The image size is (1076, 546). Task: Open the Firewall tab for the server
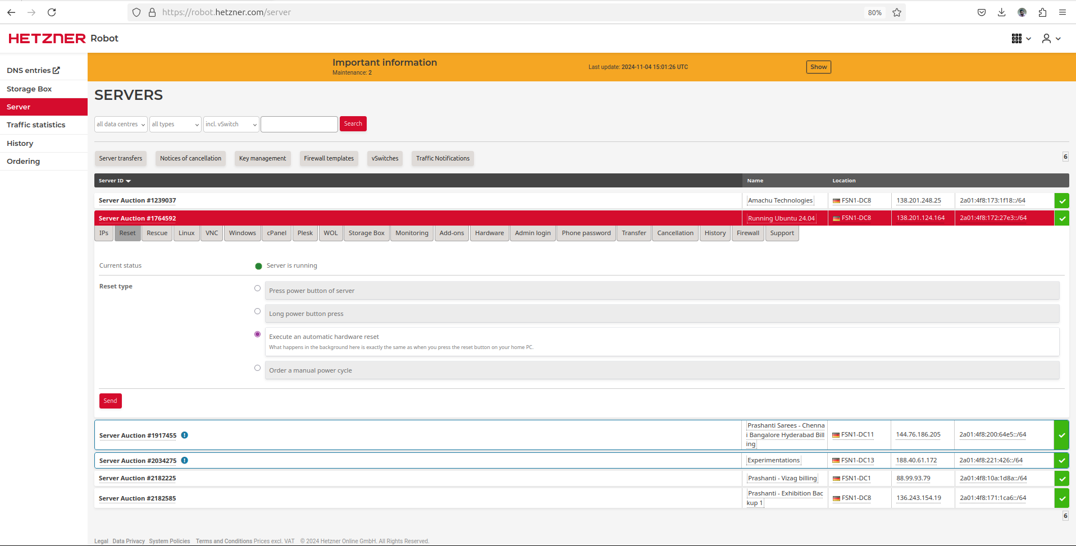point(747,233)
